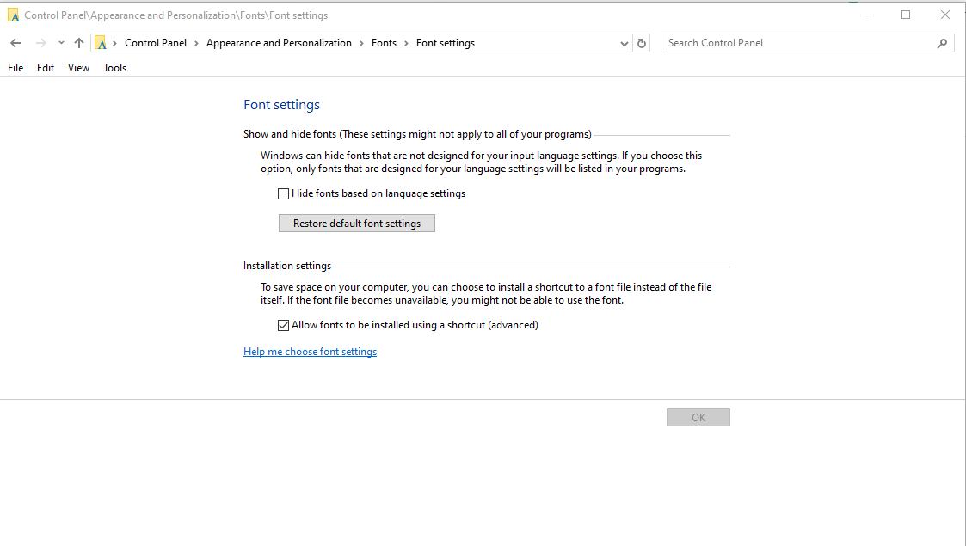The height and width of the screenshot is (546, 966).
Task: Enable Hide fonts based on language settings
Action: 284,194
